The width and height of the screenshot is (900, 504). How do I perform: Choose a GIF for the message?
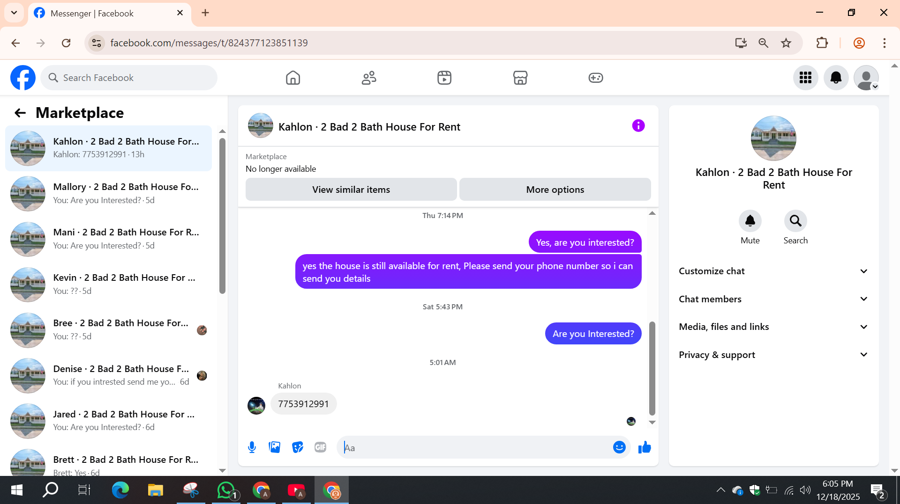point(321,447)
